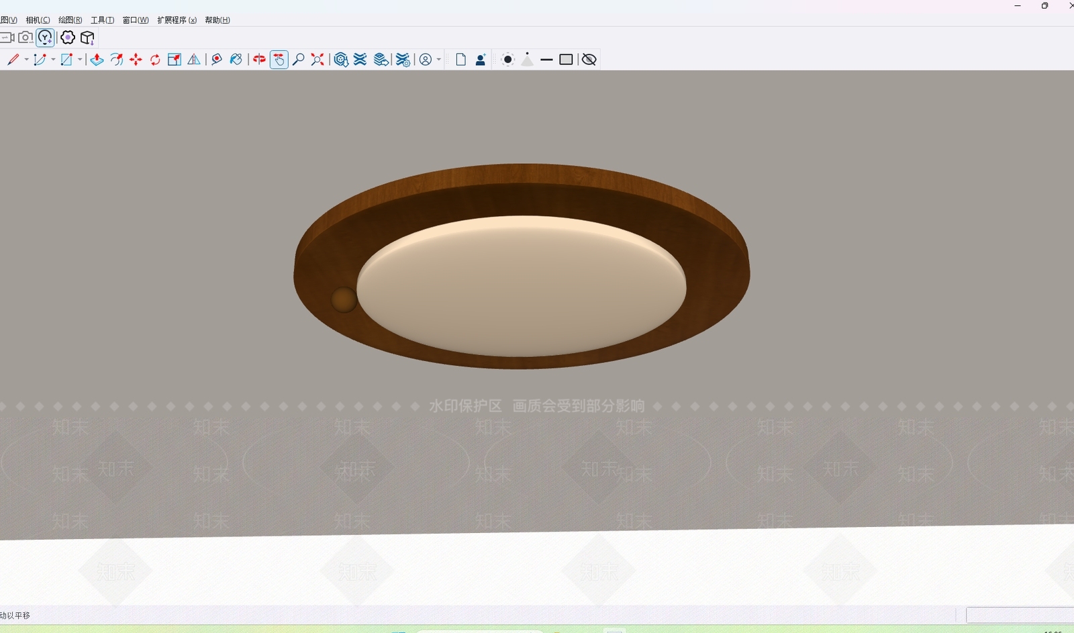Open the 帮助(H) menu

click(x=217, y=20)
